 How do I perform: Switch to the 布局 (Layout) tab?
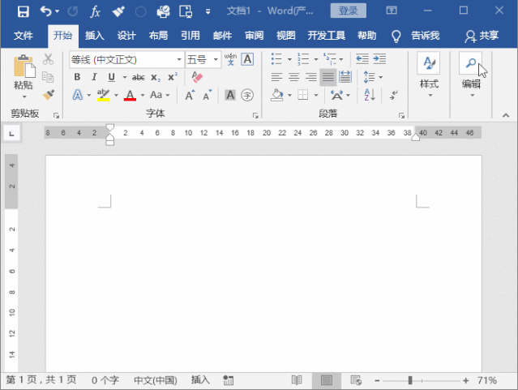coord(158,36)
